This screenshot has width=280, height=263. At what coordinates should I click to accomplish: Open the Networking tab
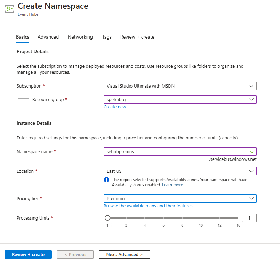pyautogui.click(x=80, y=37)
